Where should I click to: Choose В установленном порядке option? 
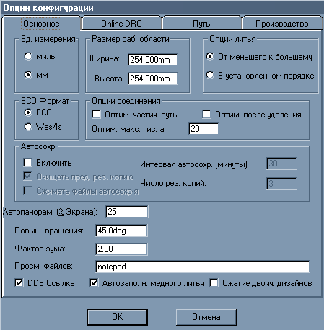coord(210,76)
